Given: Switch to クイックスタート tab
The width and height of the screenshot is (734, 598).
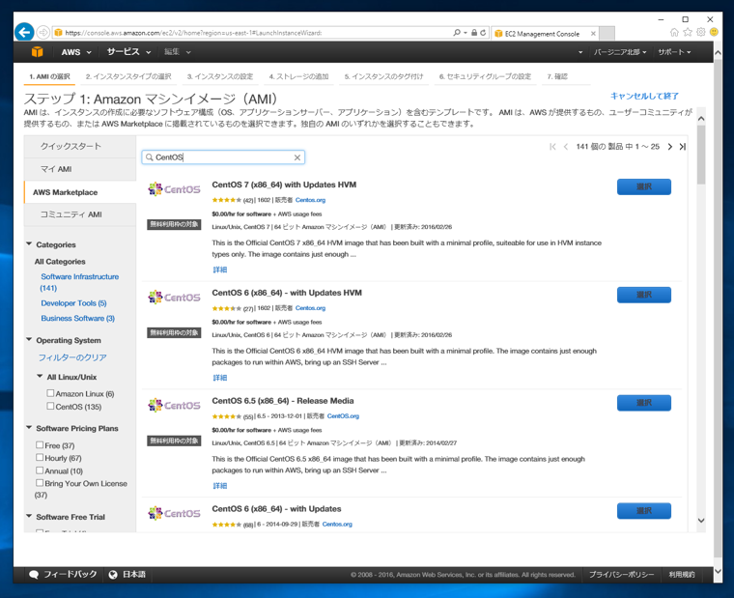Looking at the screenshot, I should pyautogui.click(x=80, y=147).
